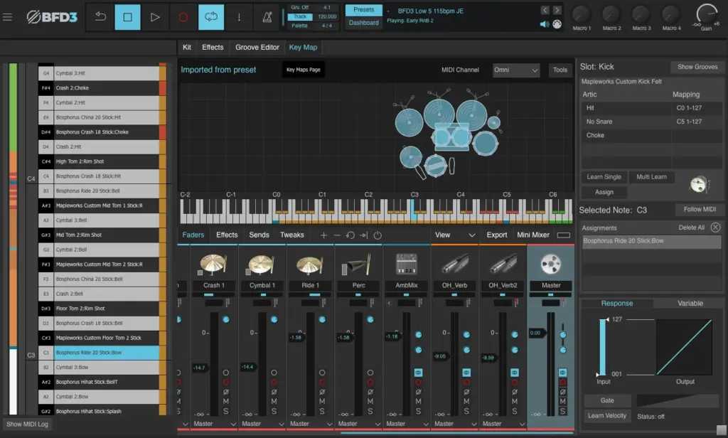Switch to the Kit tab
728x438 pixels.
point(187,48)
